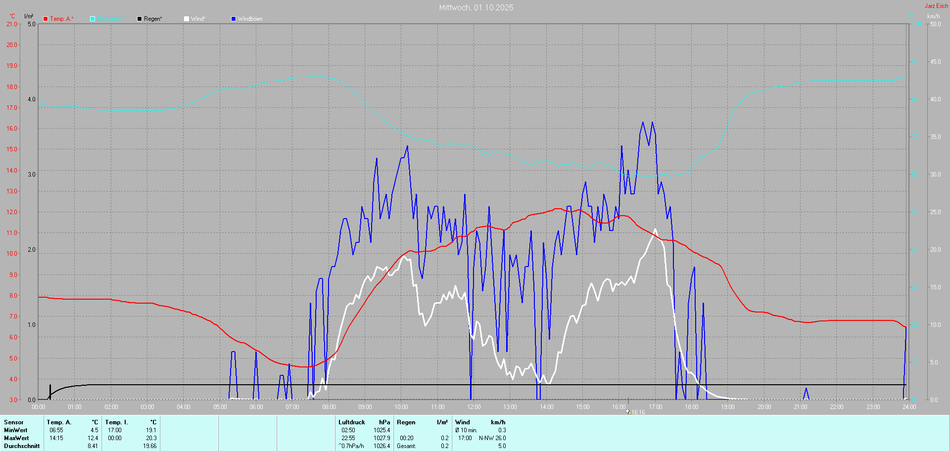Click the Temp. A. maximum time '14:15'
The width and height of the screenshot is (950, 451).
(x=56, y=438)
